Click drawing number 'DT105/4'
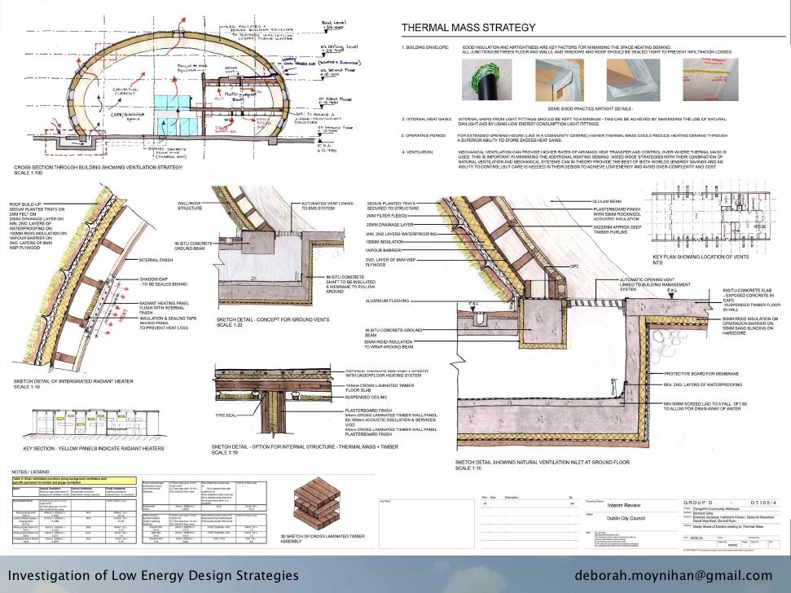791x593 pixels. point(764,503)
